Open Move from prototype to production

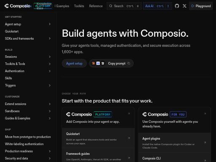(28, 137)
